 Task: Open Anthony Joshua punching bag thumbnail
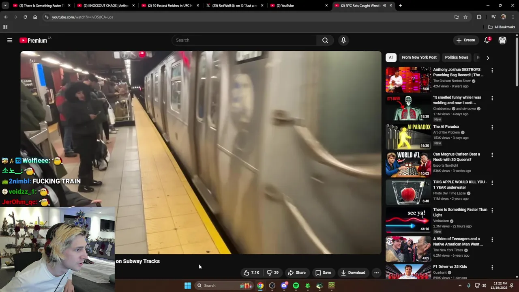408,79
